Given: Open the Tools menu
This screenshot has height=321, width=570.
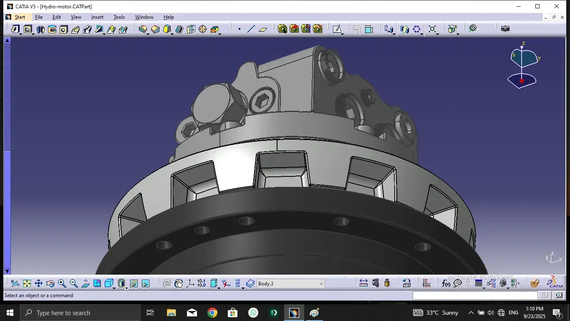Looking at the screenshot, I should (119, 17).
